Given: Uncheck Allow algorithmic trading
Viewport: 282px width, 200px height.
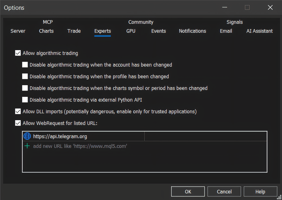Looking at the screenshot, I should coord(18,53).
